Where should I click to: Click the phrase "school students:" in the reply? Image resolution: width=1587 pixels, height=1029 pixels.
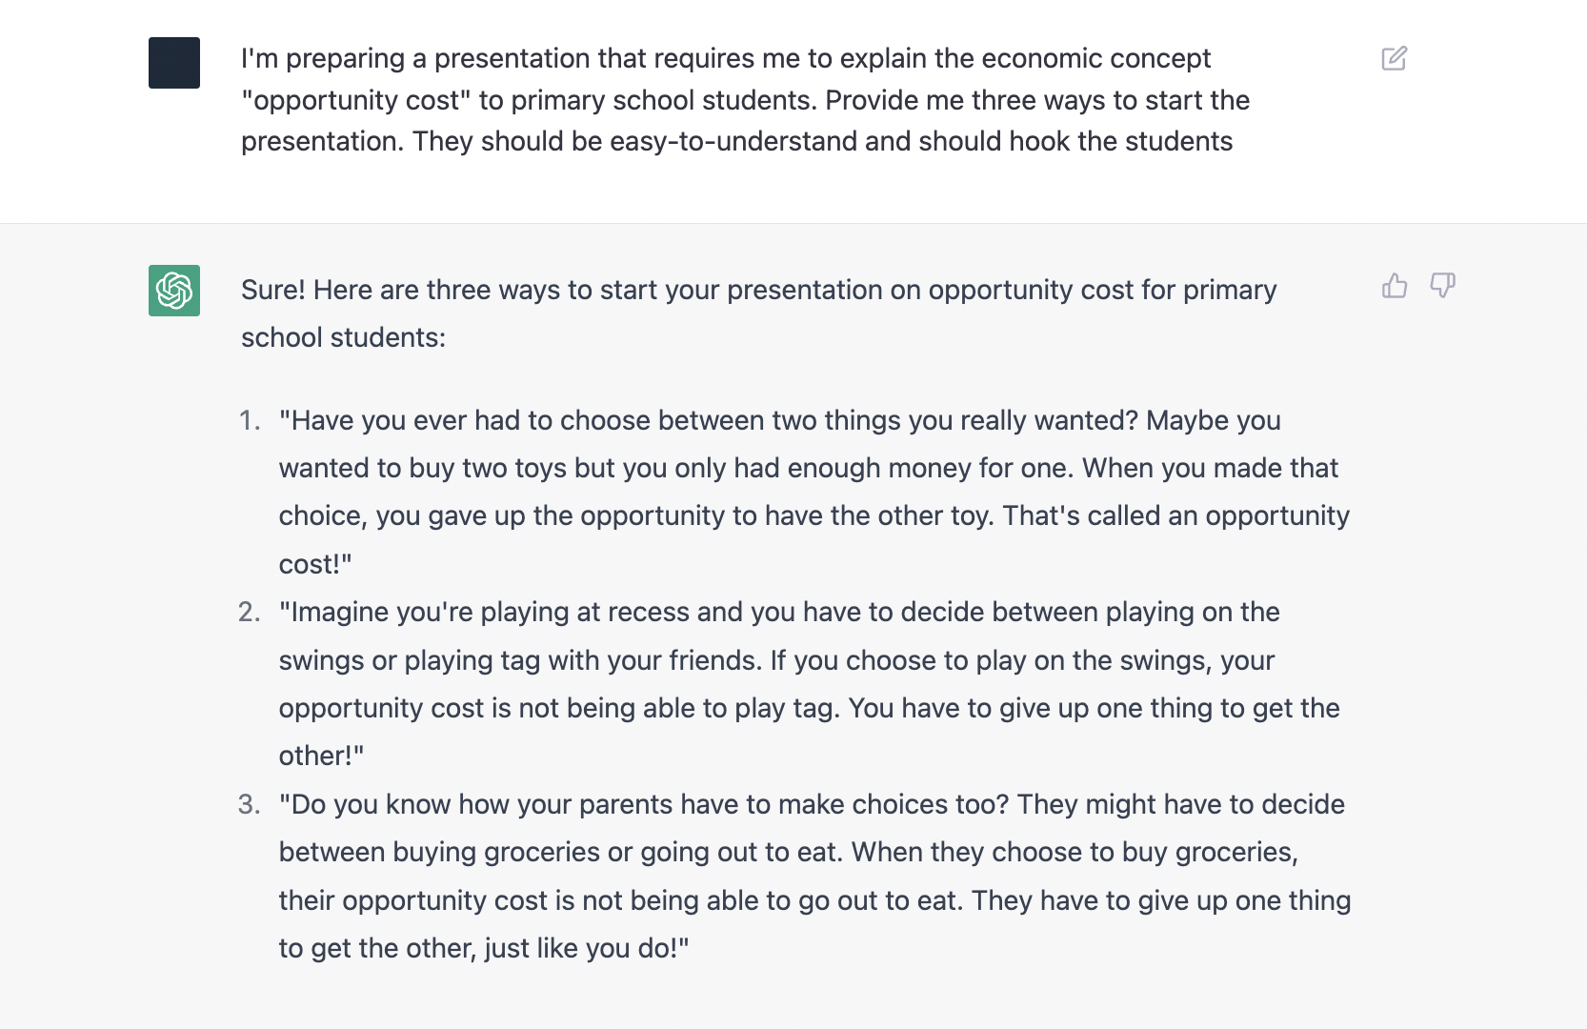click(x=343, y=337)
